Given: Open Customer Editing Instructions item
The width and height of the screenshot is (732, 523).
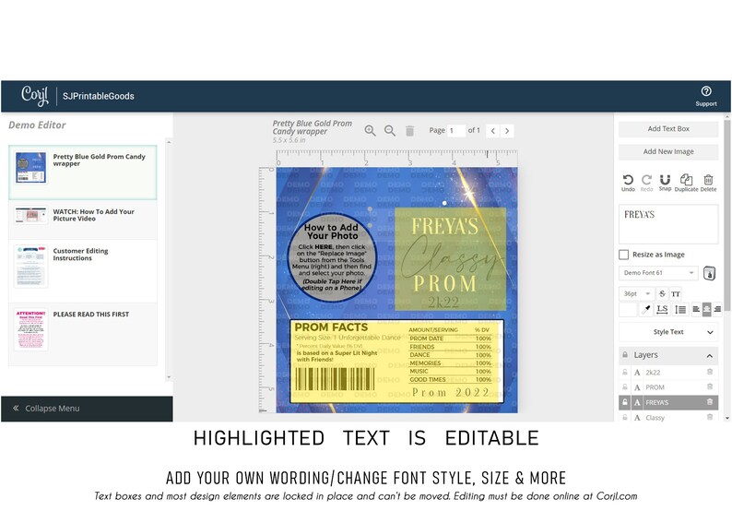Looking at the screenshot, I should pos(83,271).
